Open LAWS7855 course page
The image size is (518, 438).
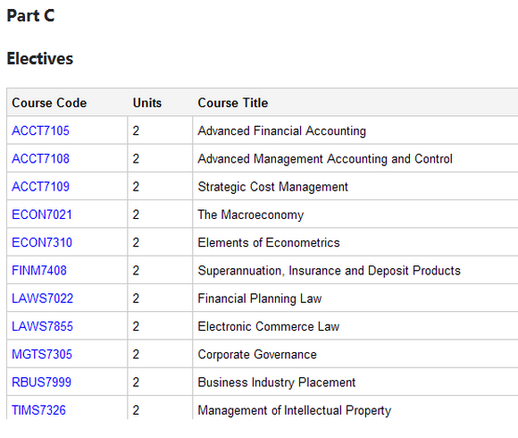tap(42, 326)
